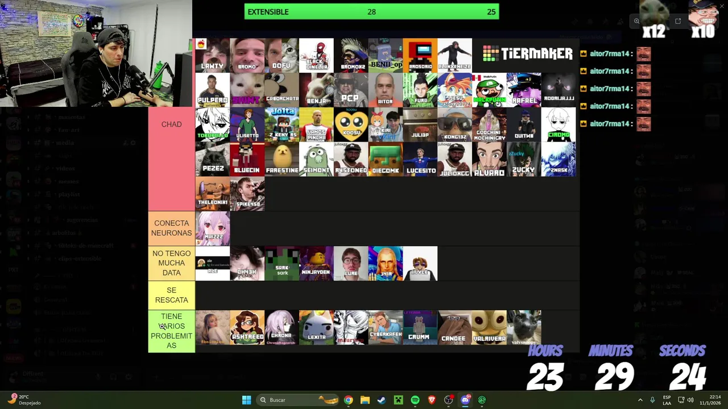Select the KOOSU heart tile

(351, 124)
